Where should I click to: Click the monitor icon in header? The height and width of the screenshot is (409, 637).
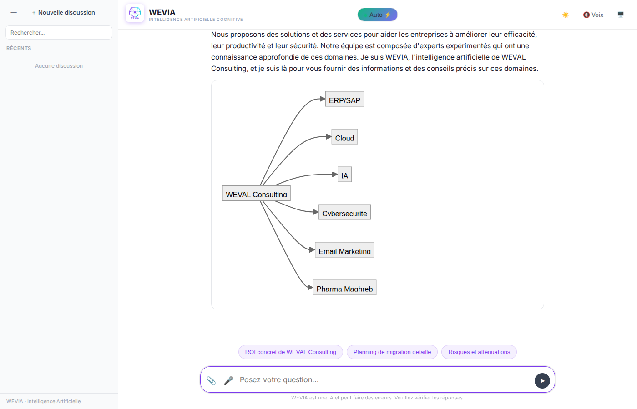click(621, 15)
